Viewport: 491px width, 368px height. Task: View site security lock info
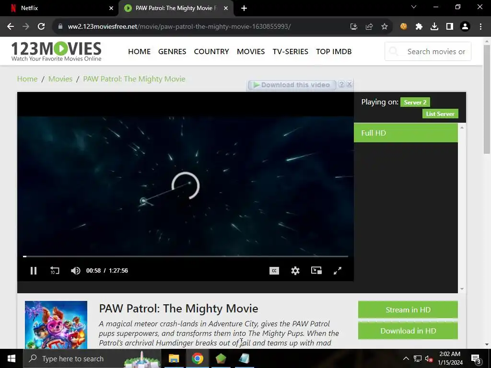[60, 26]
